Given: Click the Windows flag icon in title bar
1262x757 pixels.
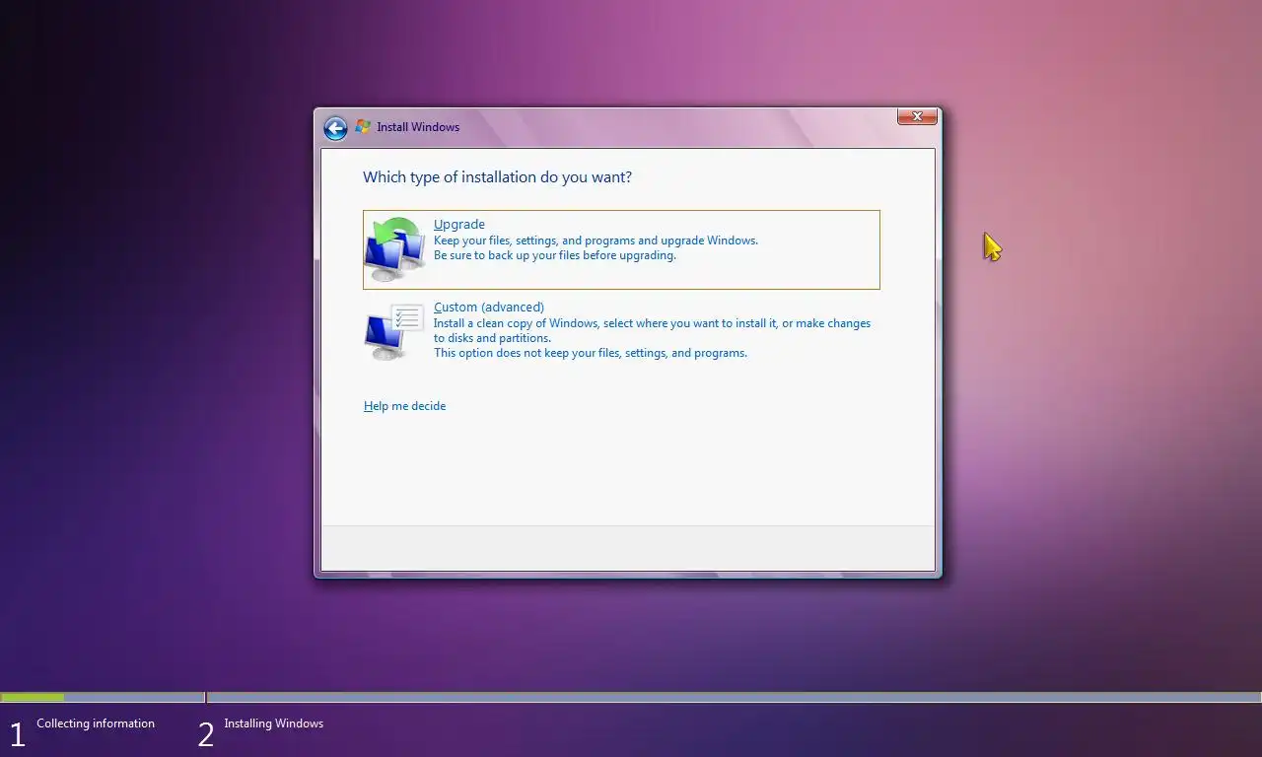Looking at the screenshot, I should coord(363,126).
